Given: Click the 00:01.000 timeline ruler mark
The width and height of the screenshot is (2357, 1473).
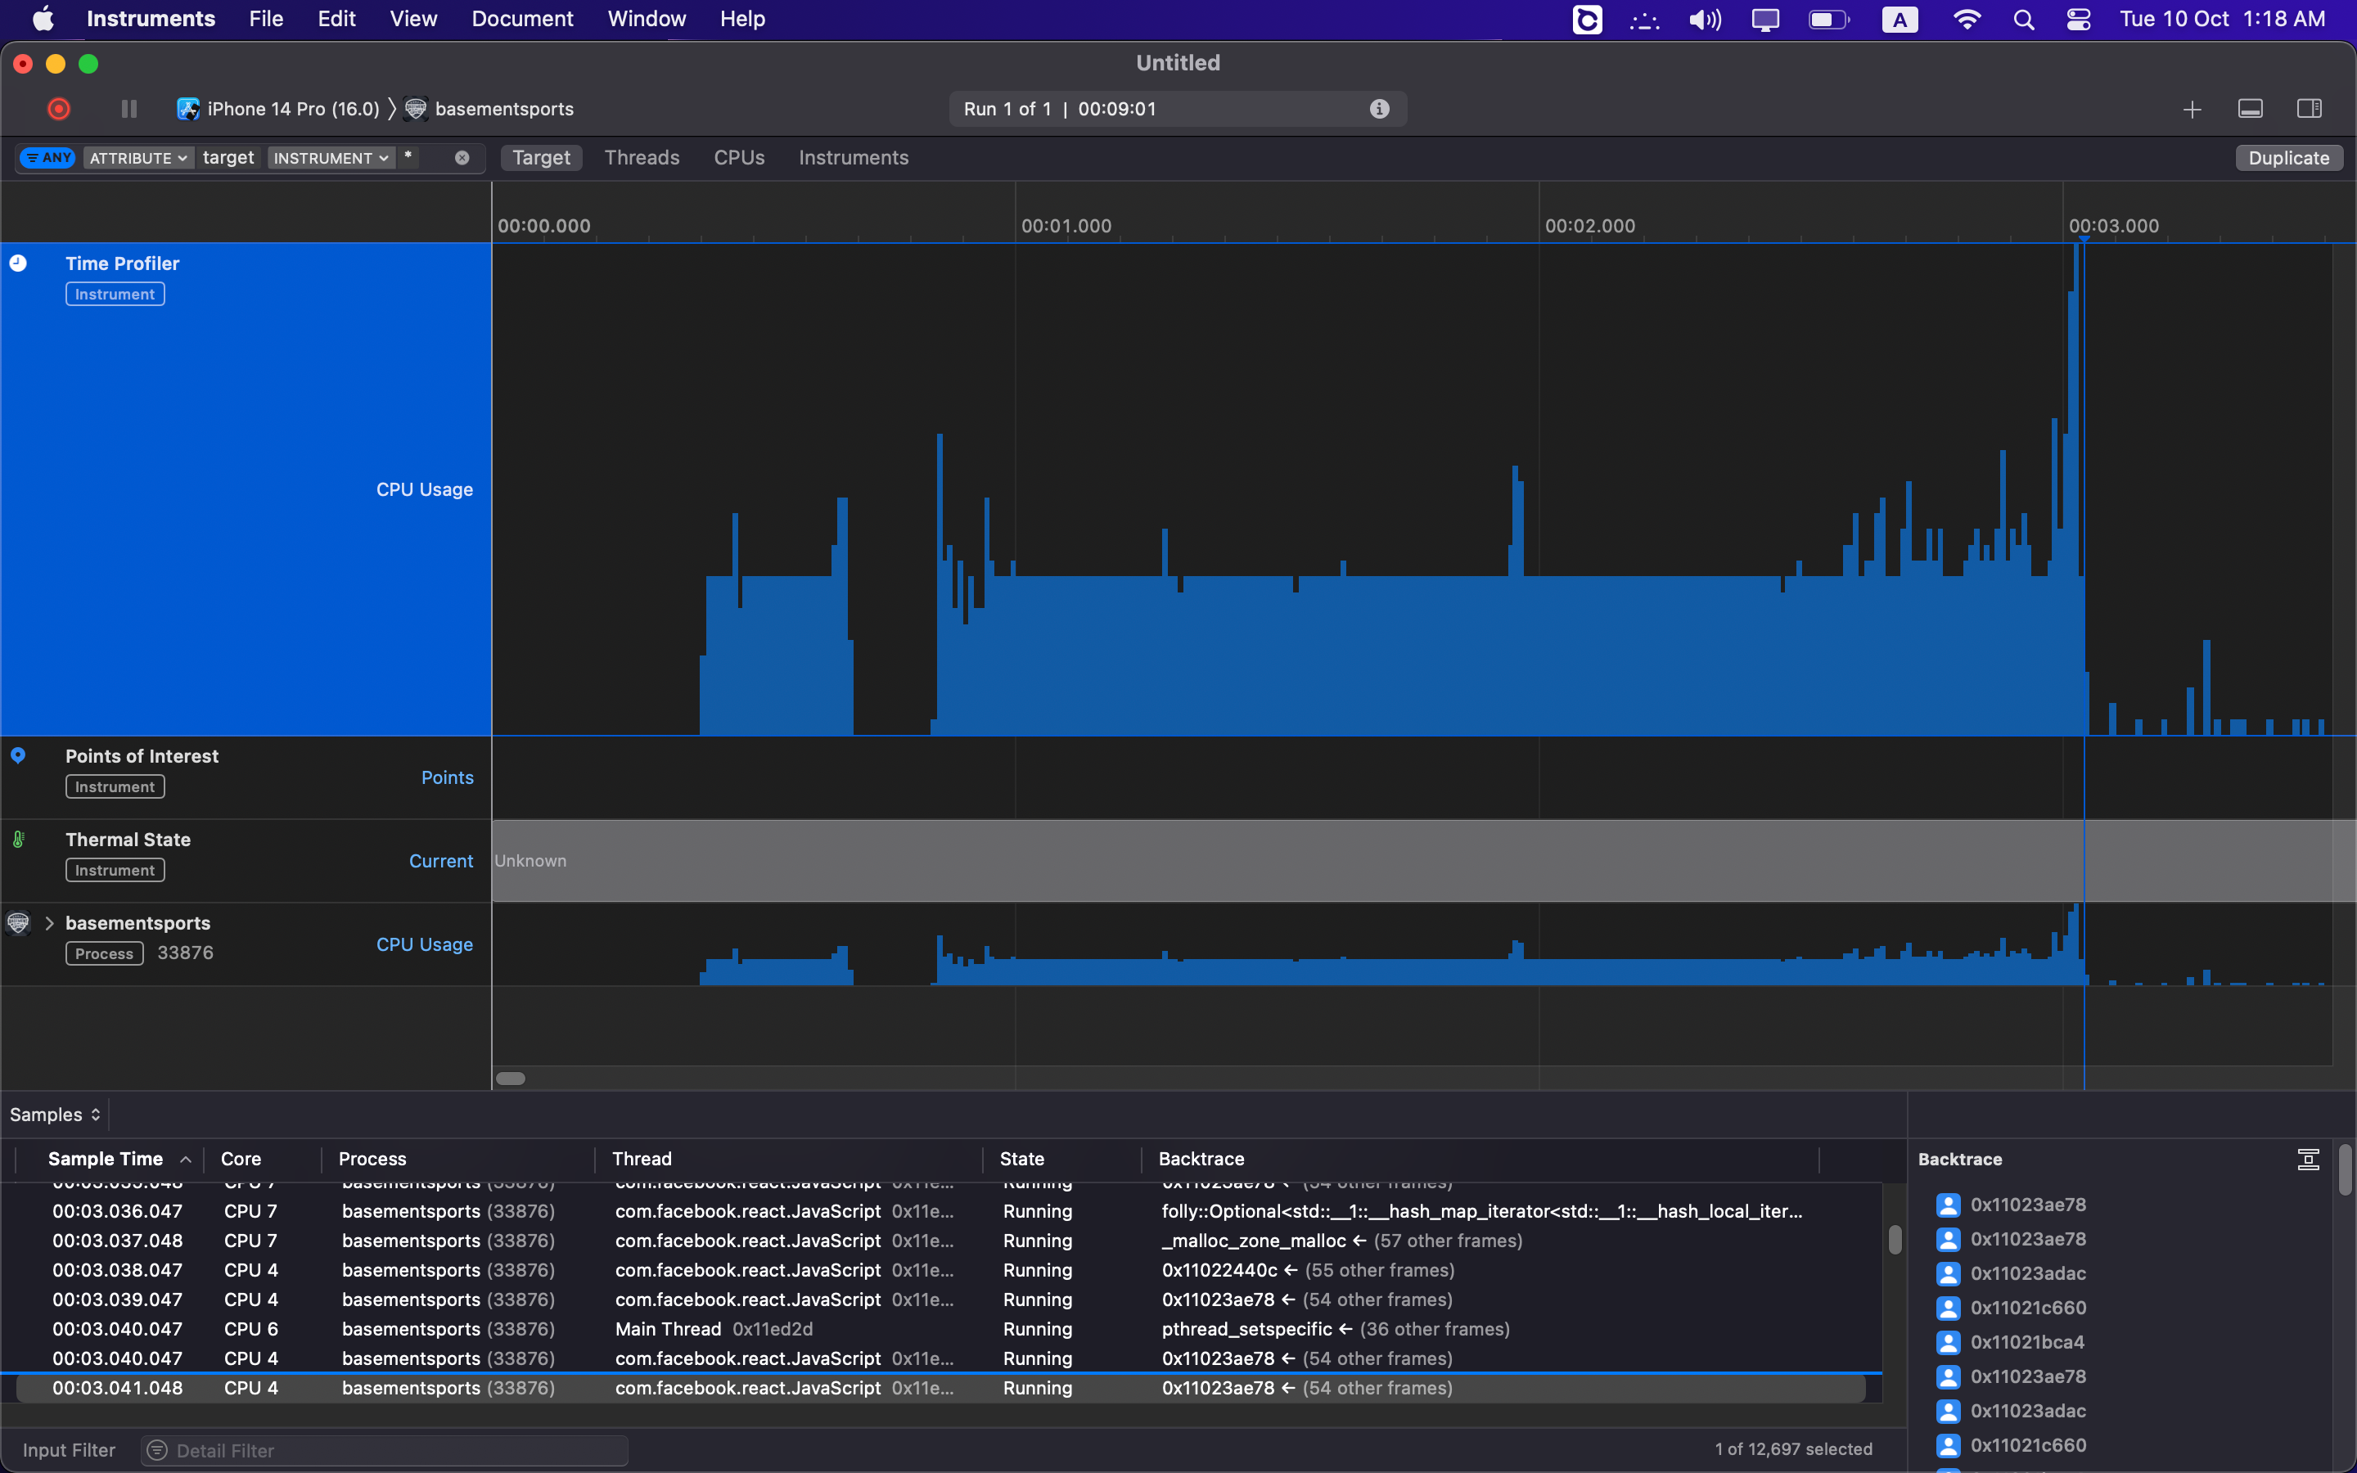Looking at the screenshot, I should point(1066,226).
